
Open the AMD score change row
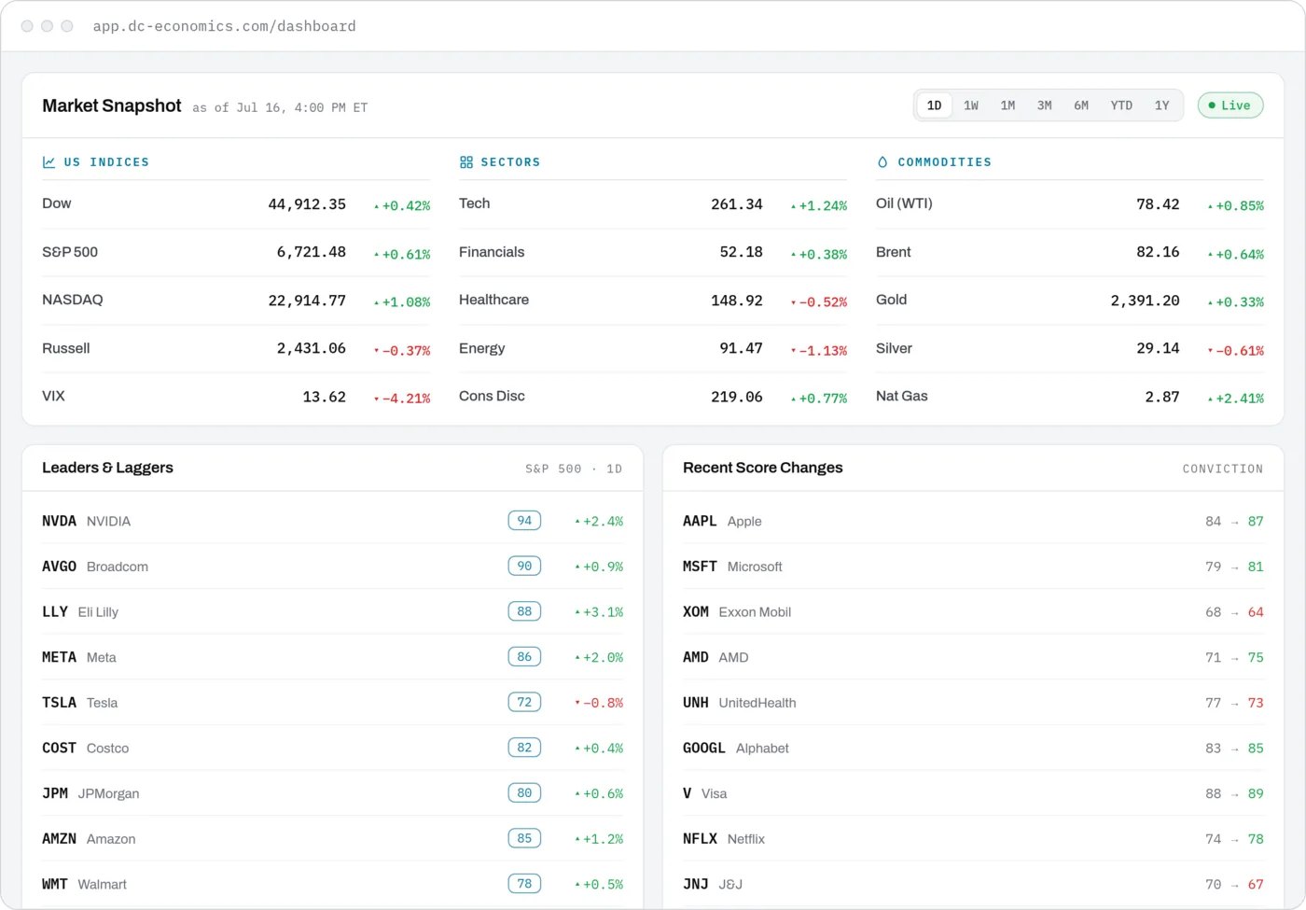click(973, 657)
